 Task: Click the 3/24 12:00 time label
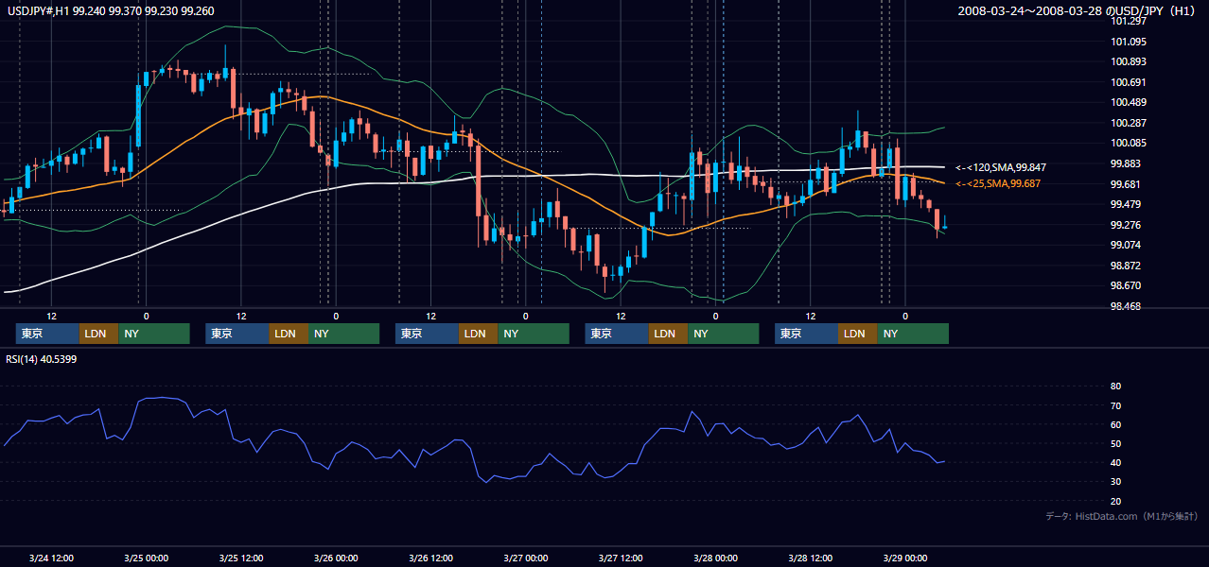51,558
